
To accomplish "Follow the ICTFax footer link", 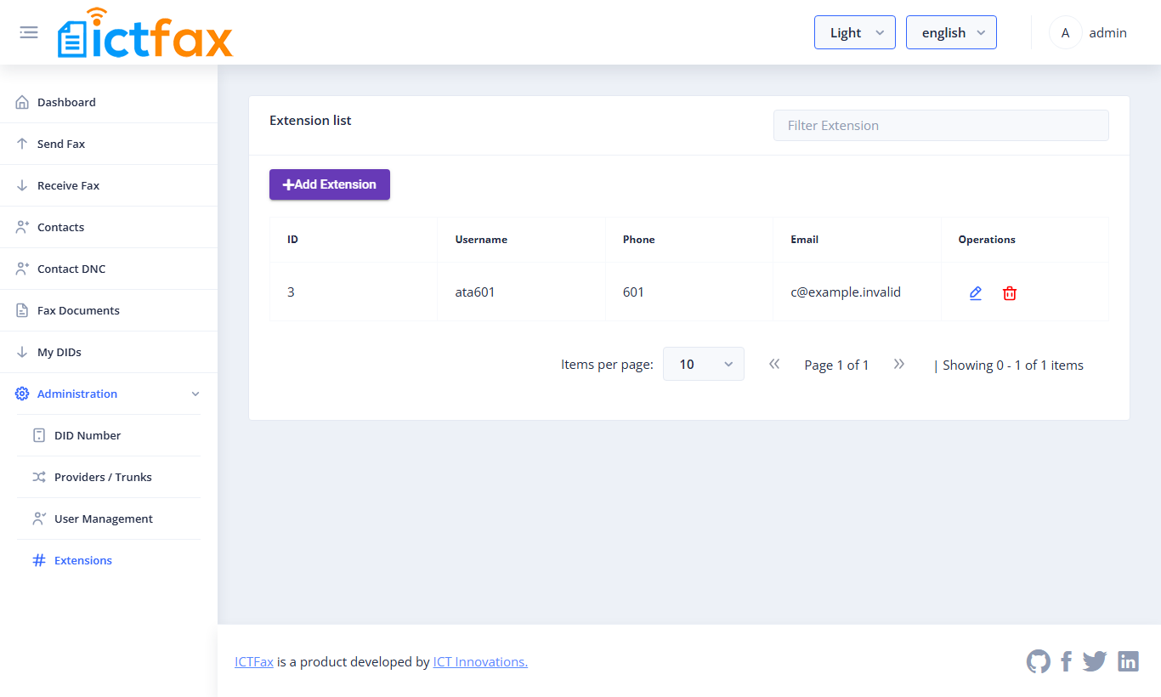I will 254,661.
